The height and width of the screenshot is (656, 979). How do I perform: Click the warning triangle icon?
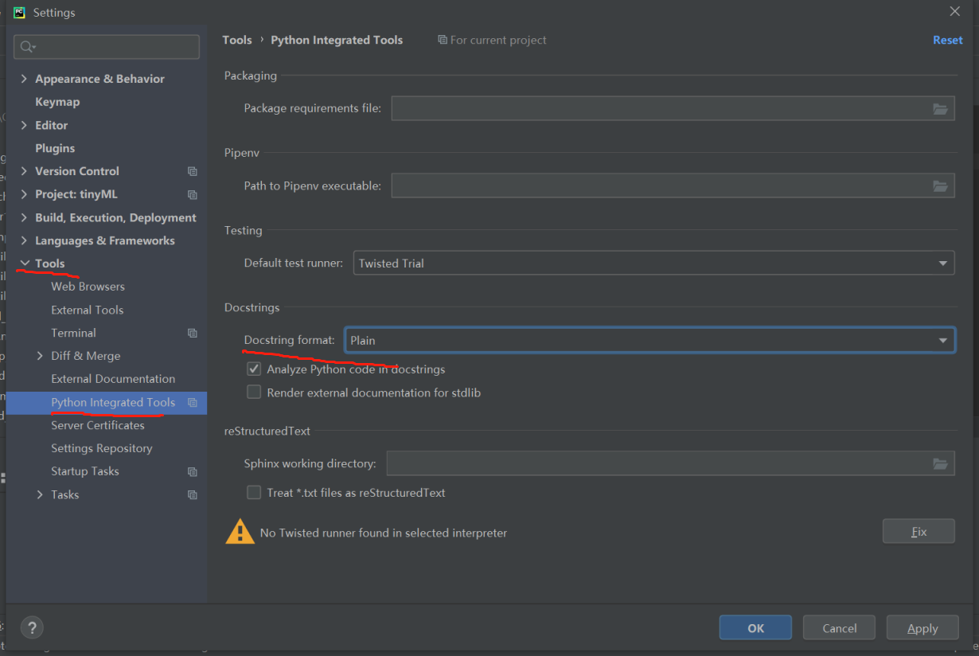(240, 532)
